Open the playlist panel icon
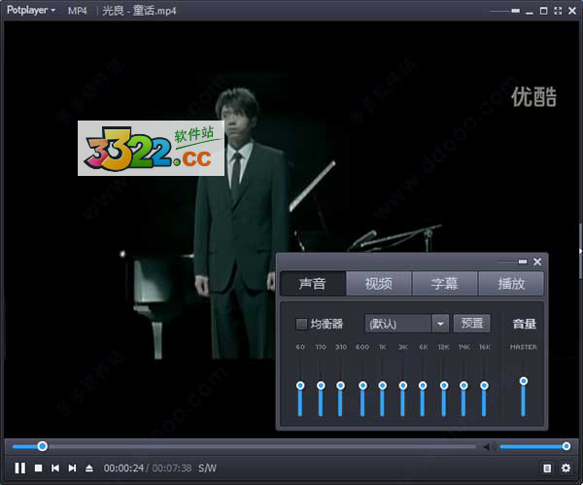Image resolution: width=583 pixels, height=485 pixels. click(x=547, y=468)
